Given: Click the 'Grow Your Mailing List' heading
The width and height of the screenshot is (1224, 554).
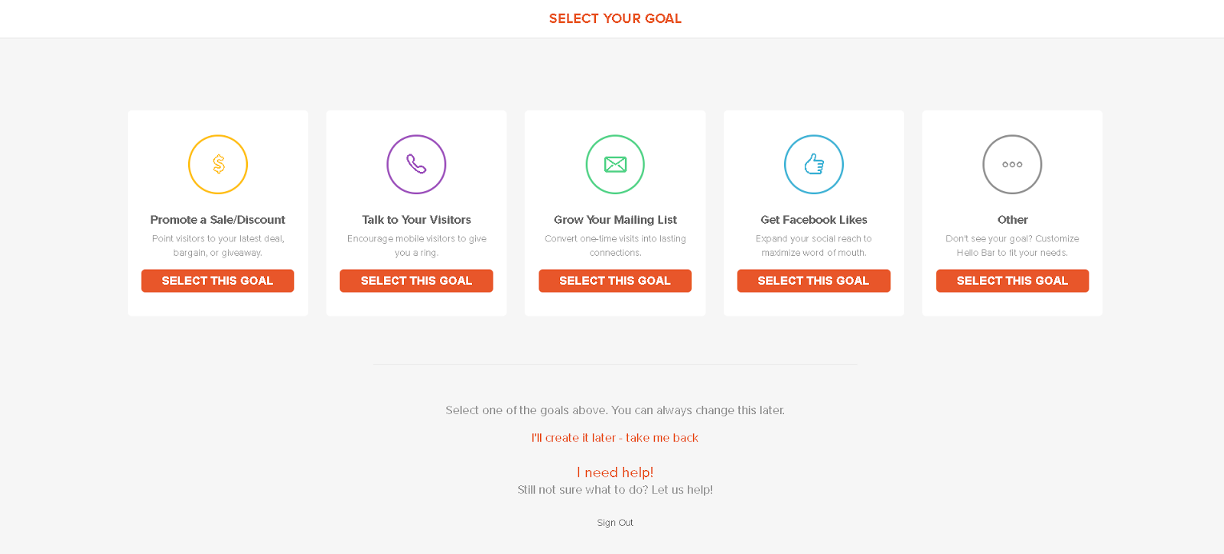Looking at the screenshot, I should click(615, 220).
